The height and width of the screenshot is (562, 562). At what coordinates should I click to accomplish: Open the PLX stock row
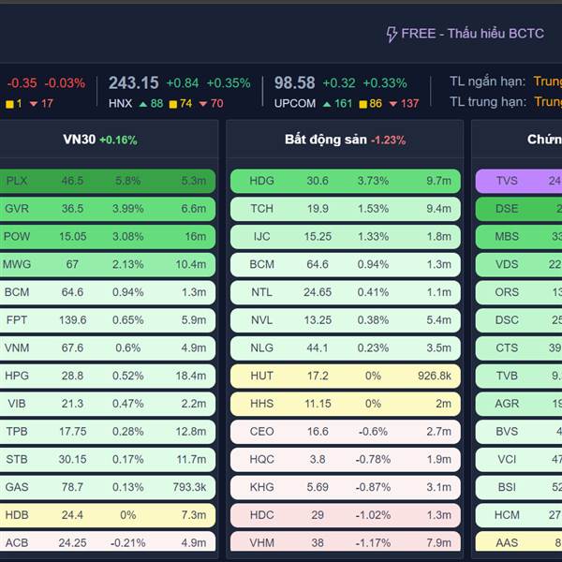coord(108,181)
